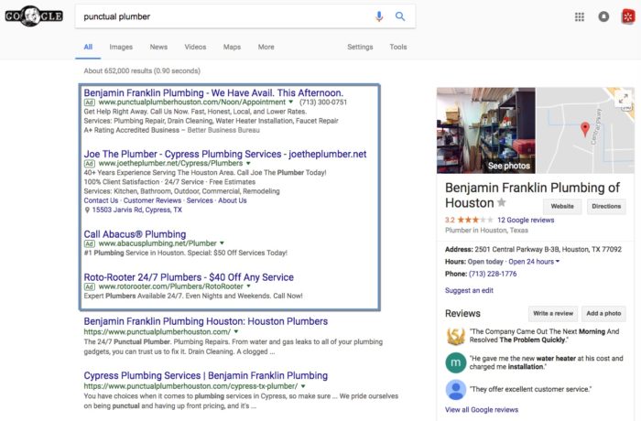Open search Tools
Screen dimensions: 641x421
(398, 47)
